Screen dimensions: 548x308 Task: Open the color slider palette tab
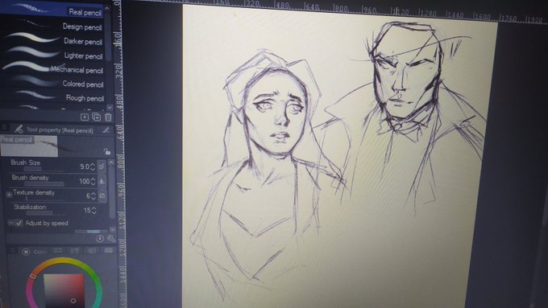tap(58, 250)
